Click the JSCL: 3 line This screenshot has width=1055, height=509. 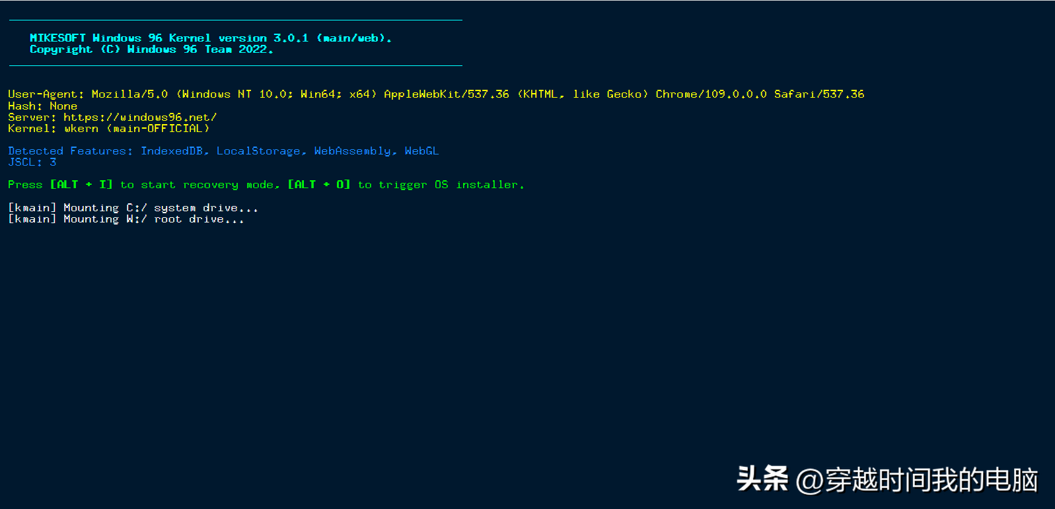tap(32, 162)
